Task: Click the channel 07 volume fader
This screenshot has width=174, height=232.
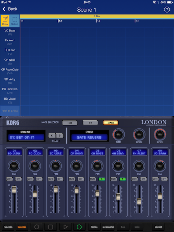Action: [139, 201]
